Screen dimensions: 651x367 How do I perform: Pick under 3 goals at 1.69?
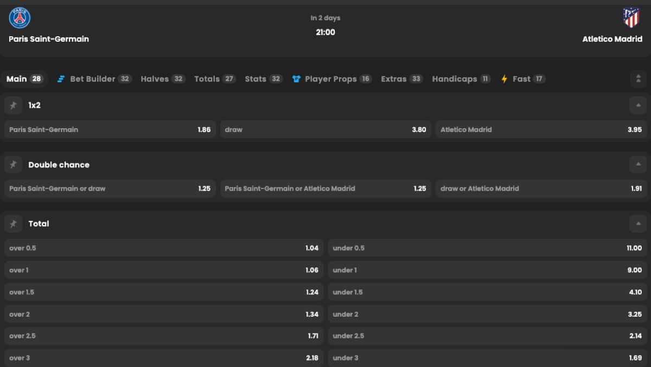[x=488, y=358]
